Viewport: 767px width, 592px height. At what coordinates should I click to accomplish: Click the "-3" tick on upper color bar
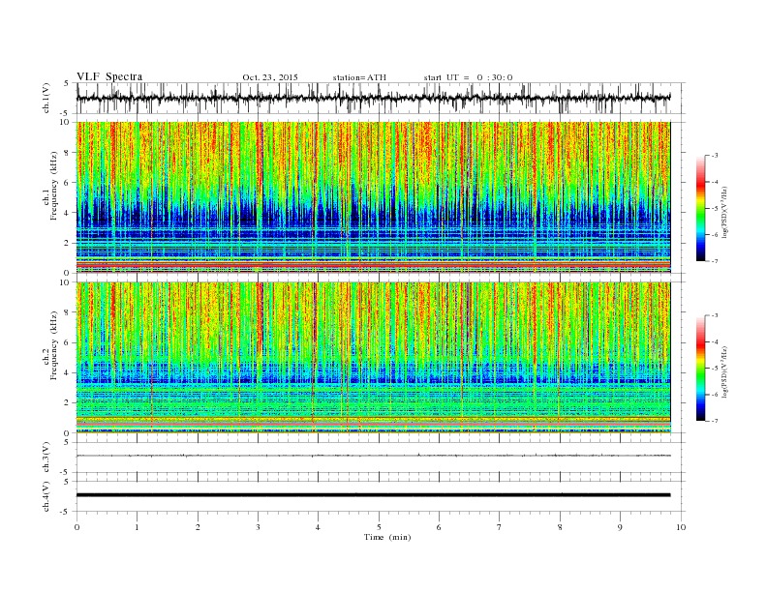715,156
